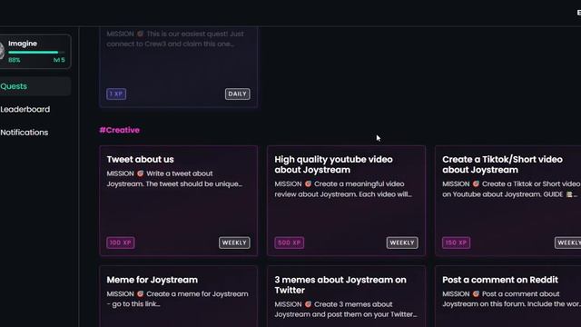Image resolution: width=581 pixels, height=327 pixels.
Task: Click the Imagine XP progress bar
Action: [36, 53]
